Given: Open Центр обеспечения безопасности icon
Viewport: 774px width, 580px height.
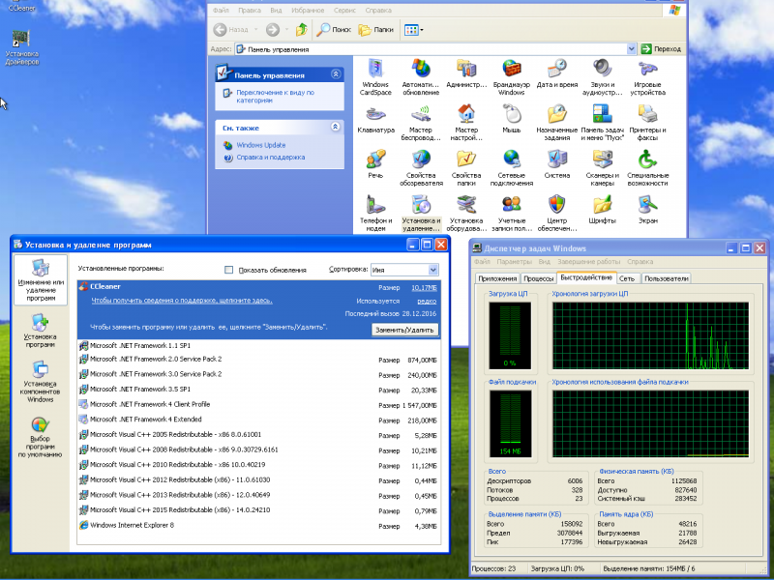Looking at the screenshot, I should pyautogui.click(x=557, y=213).
